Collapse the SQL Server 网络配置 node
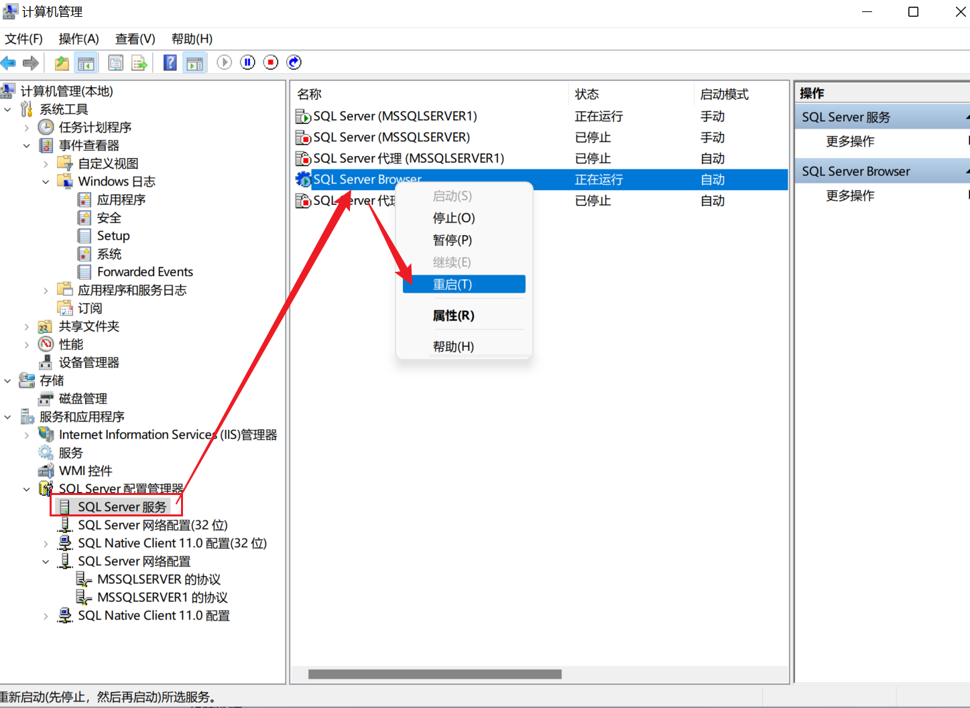Image resolution: width=970 pixels, height=708 pixels. pos(46,561)
